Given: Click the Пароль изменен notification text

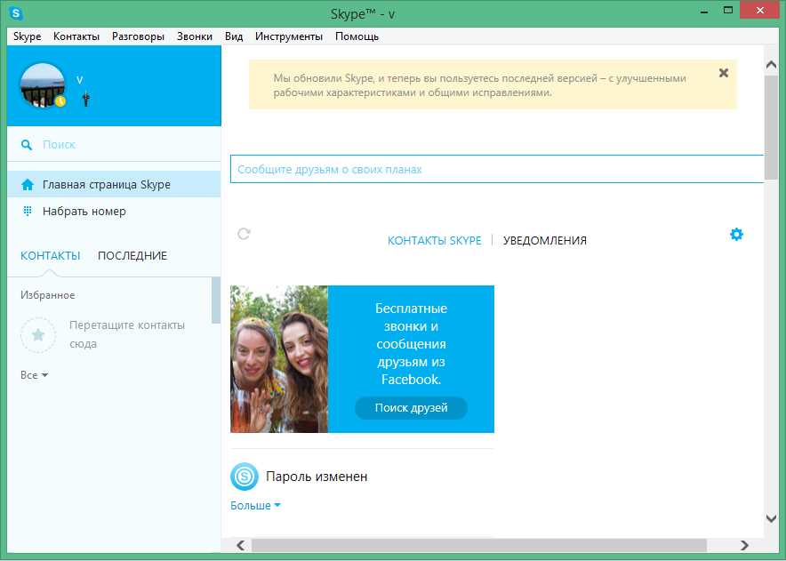Looking at the screenshot, I should click(x=317, y=477).
